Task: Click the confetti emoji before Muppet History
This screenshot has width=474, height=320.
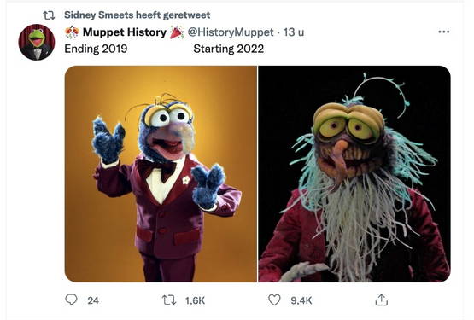Action: point(72,32)
